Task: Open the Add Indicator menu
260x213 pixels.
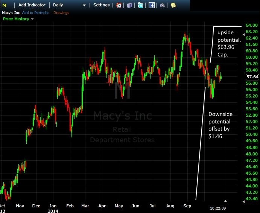Action: point(32,5)
